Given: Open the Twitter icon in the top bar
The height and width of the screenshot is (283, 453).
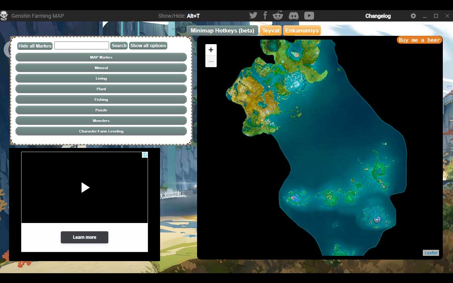Looking at the screenshot, I should tap(253, 15).
